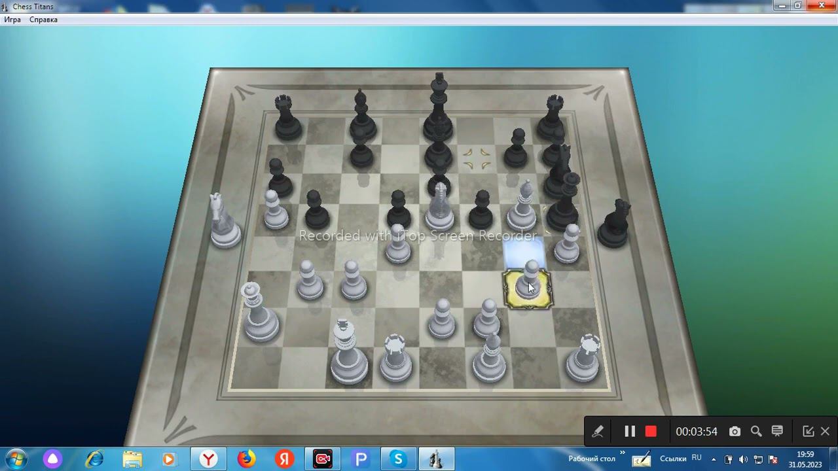Viewport: 838px width, 471px height.
Task: Select the white rook beside the white king
Action: click(x=395, y=358)
